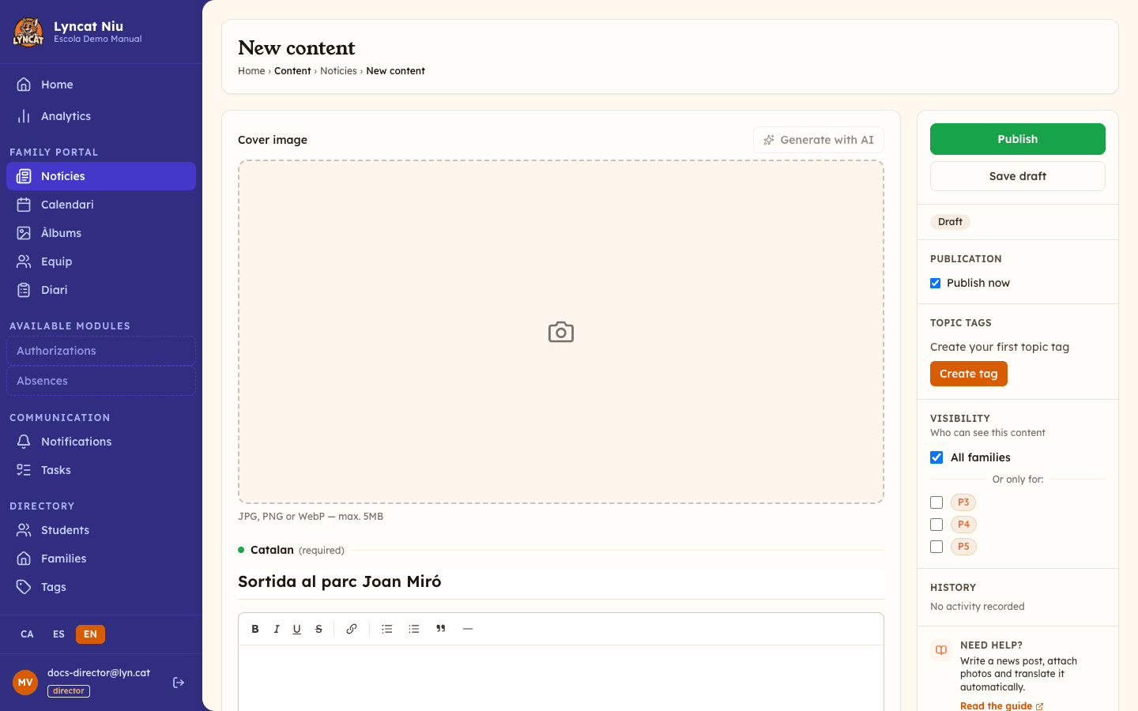Open the Calendari section
The image size is (1138, 711).
pos(101,205)
